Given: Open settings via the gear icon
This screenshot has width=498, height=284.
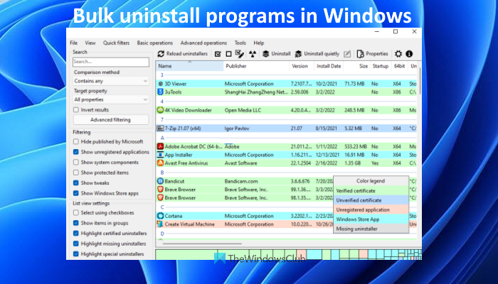Looking at the screenshot, I should pyautogui.click(x=398, y=54).
